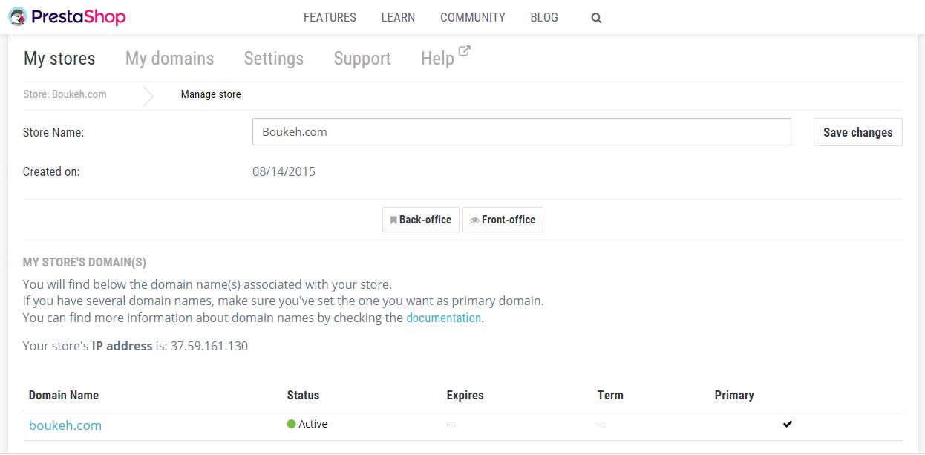
Task: Follow the documentation link
Action: (443, 318)
